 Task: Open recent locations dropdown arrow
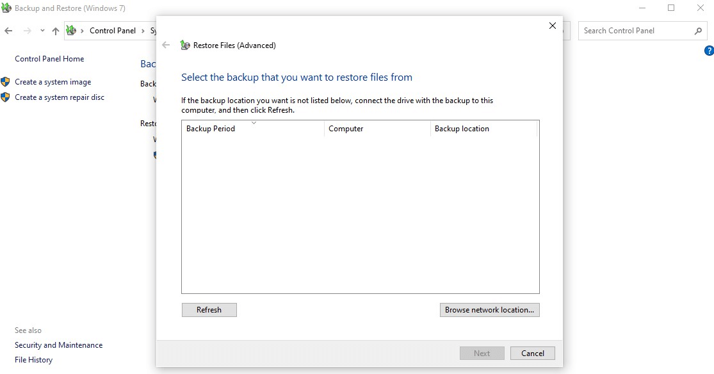pyautogui.click(x=42, y=31)
